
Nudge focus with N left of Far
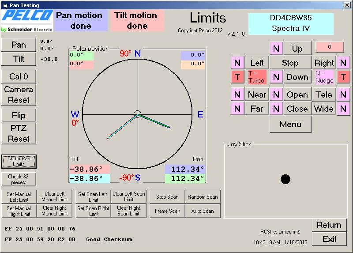point(237,109)
